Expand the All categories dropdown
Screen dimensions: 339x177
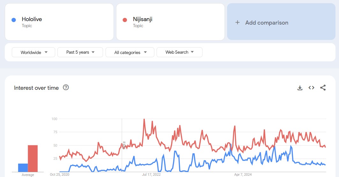click(130, 52)
